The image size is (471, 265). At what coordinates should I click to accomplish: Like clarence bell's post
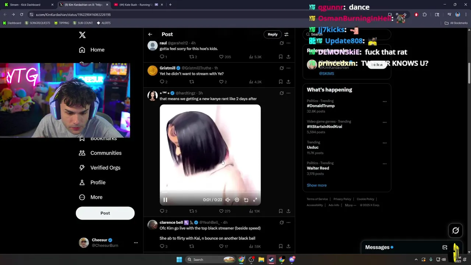221,246
